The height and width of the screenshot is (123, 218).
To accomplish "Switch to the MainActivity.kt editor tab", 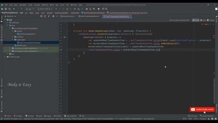I will (68, 16).
